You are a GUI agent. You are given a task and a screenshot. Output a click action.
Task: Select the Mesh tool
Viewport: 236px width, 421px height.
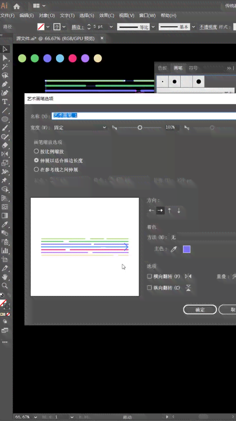click(5, 207)
